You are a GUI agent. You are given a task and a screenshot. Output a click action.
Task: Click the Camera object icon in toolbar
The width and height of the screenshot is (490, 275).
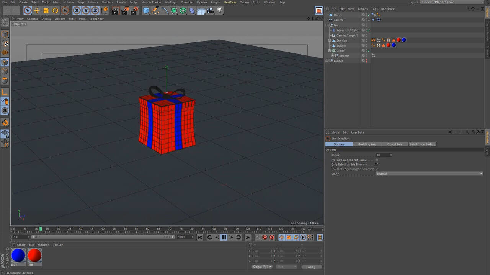pyautogui.click(x=210, y=11)
